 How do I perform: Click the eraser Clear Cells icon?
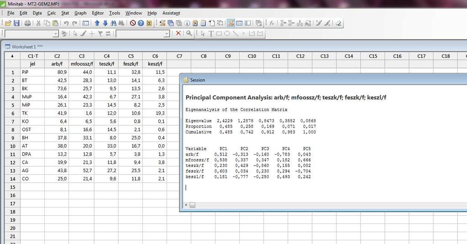(338, 23)
